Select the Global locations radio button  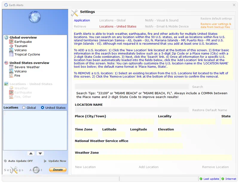24,108
